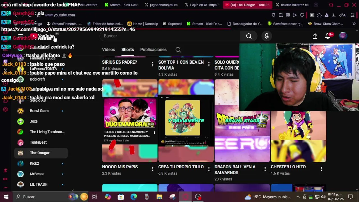This screenshot has width=359, height=202.
Task: Open the Copilot icon on the taskbar
Action: pos(108,197)
